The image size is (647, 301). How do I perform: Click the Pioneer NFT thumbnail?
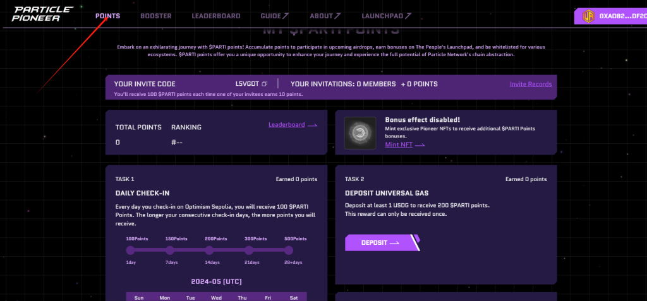click(x=360, y=133)
